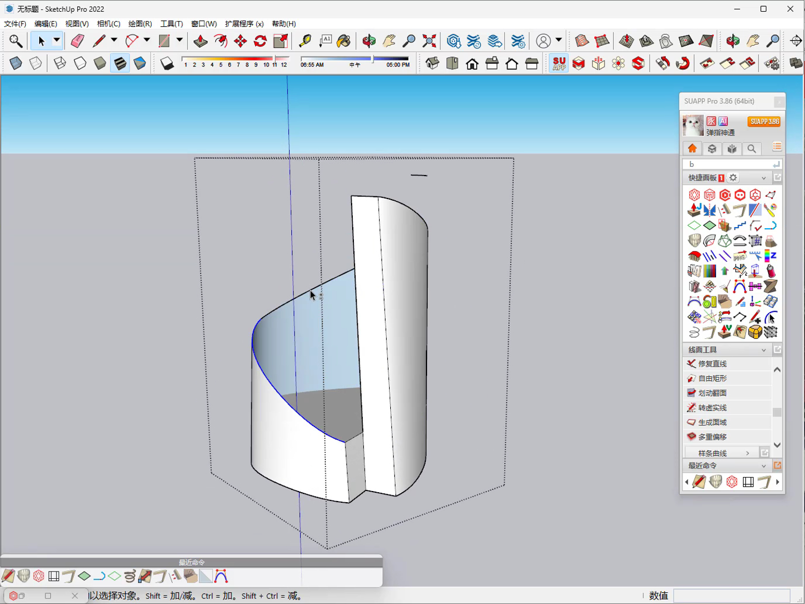Select the Tape Measure tool
The width and height of the screenshot is (805, 604).
305,41
